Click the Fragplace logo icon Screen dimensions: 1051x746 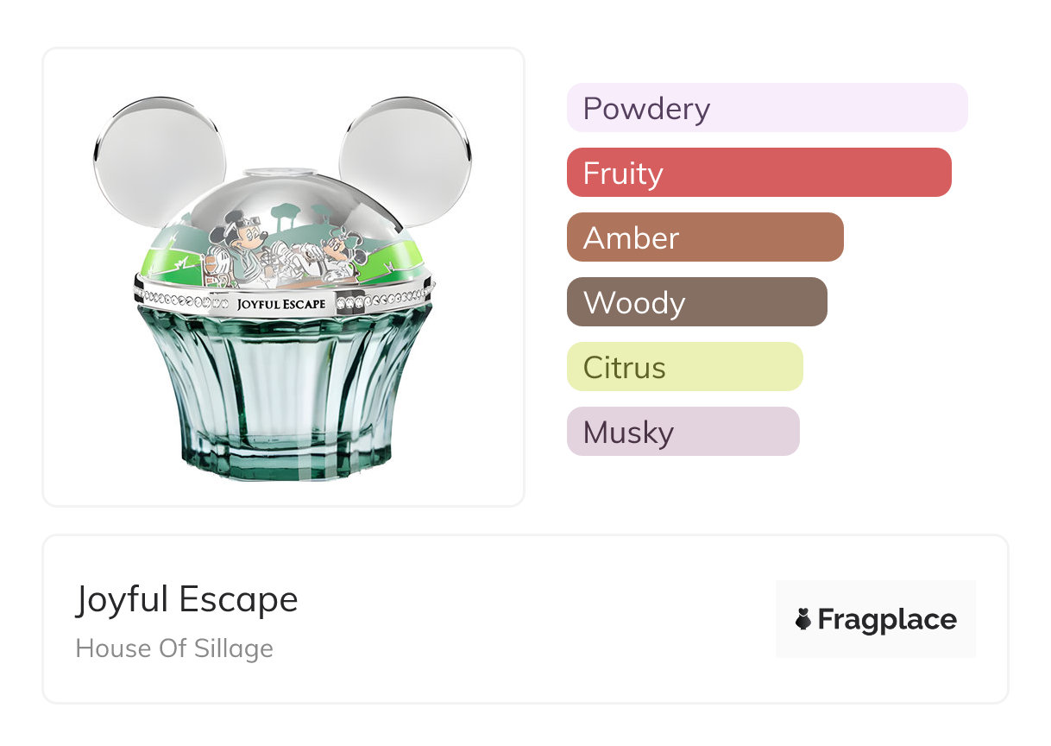tap(803, 619)
